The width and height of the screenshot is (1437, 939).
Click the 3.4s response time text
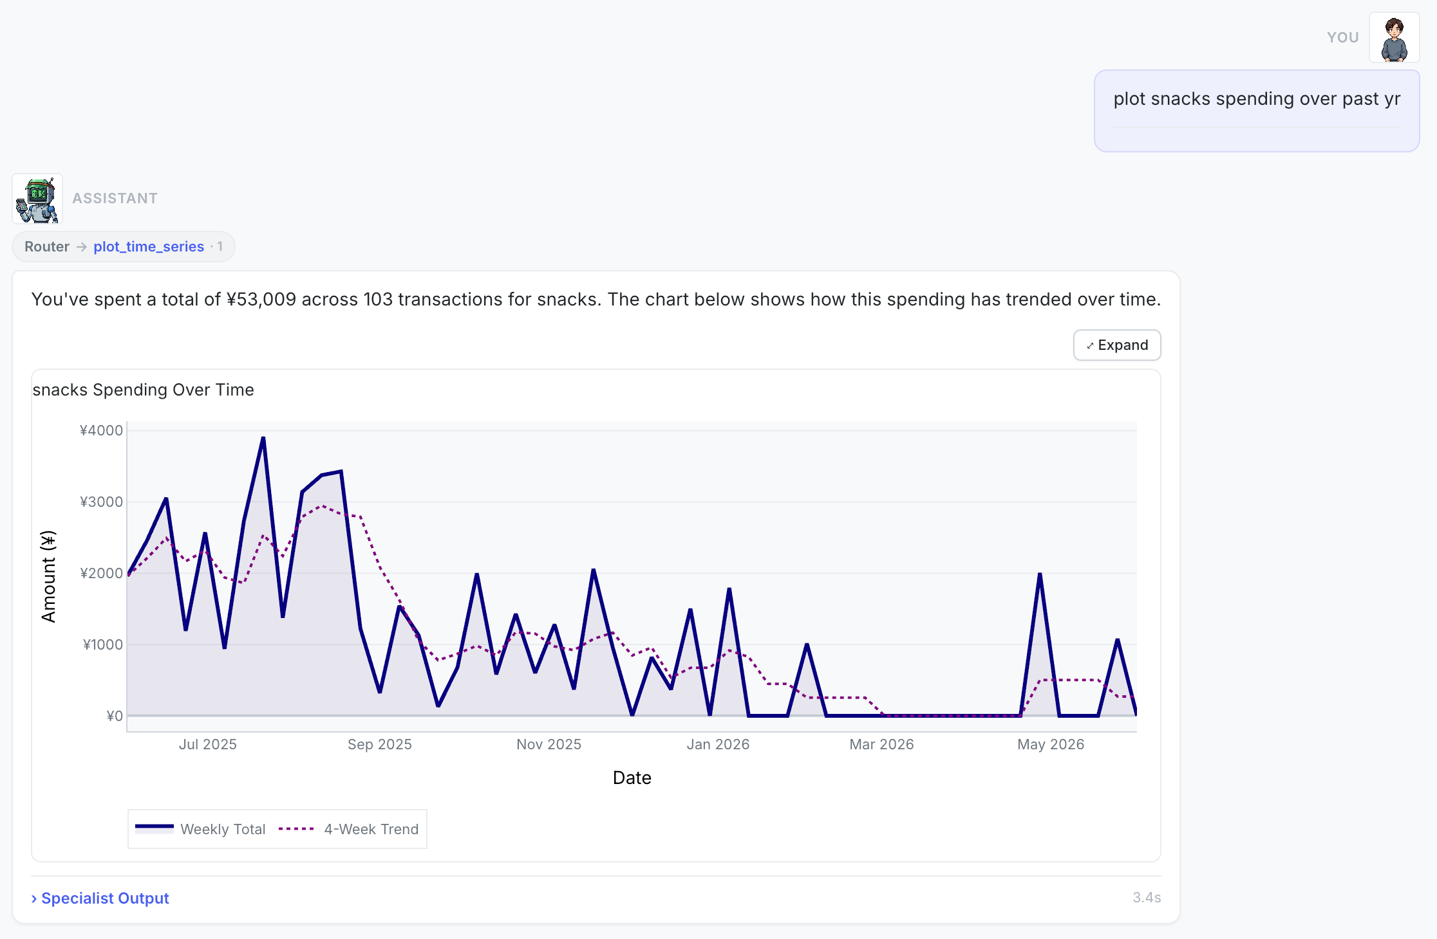tap(1147, 897)
